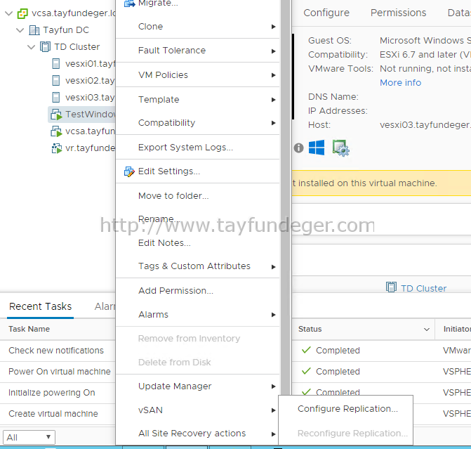
Task: Click the Migrate icon in context menu
Action: point(129,4)
